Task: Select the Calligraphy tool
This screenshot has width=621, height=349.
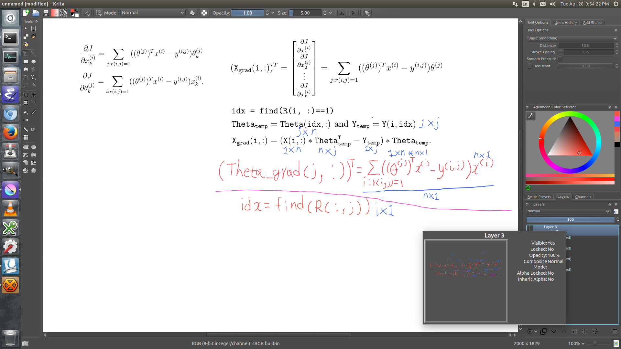Action: tap(34, 37)
